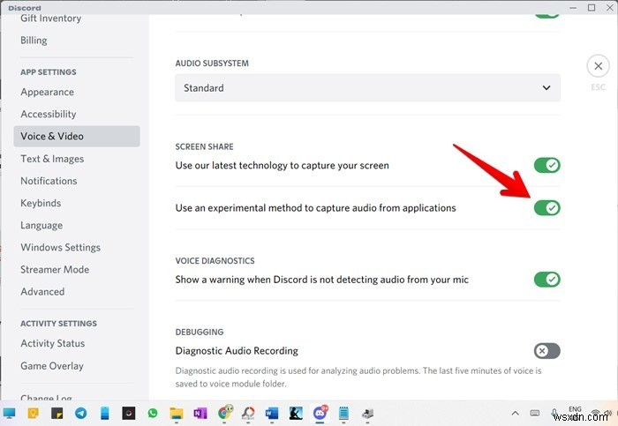Open the app to the right of Chrome in the taskbar
The width and height of the screenshot is (618, 426).
pyautogui.click(x=248, y=414)
